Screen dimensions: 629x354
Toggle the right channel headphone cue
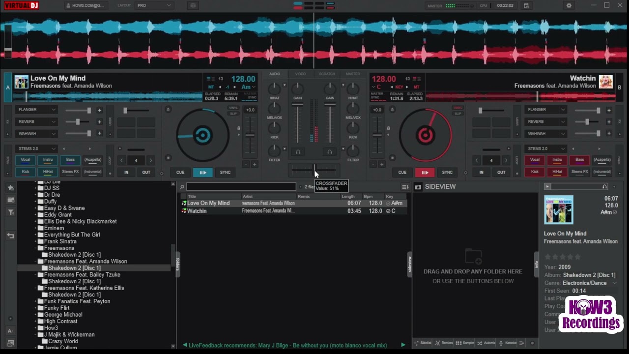pos(330,152)
